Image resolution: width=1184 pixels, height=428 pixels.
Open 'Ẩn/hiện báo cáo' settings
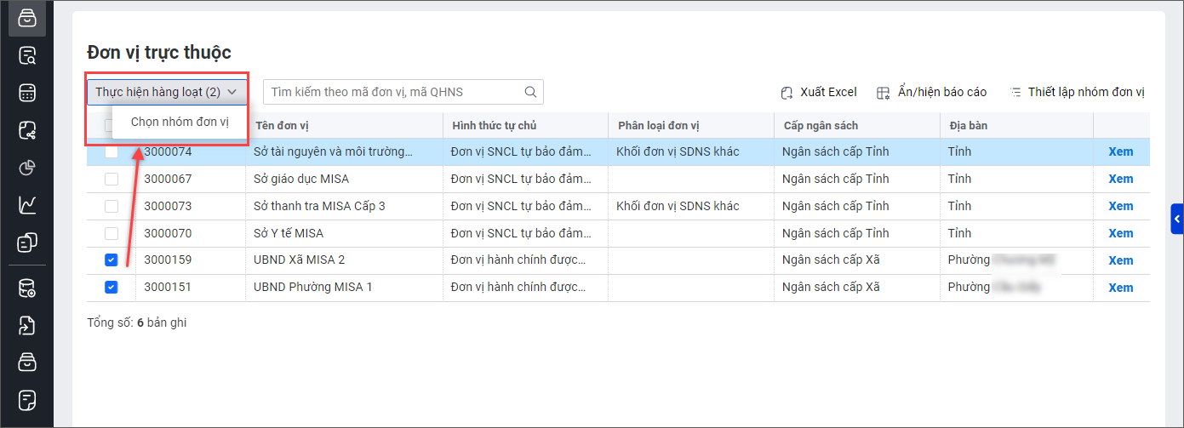[931, 92]
